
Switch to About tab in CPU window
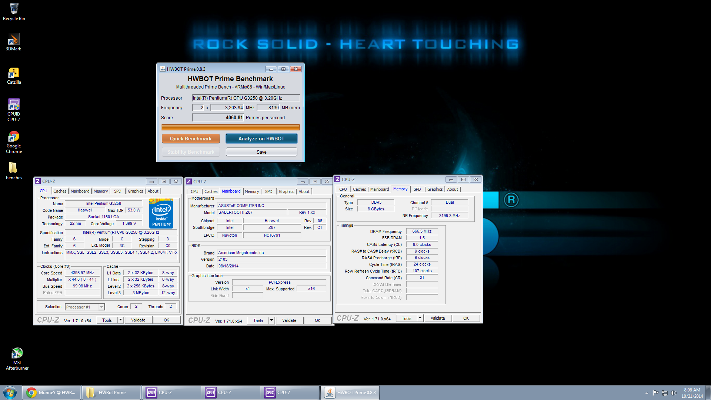pos(153,191)
